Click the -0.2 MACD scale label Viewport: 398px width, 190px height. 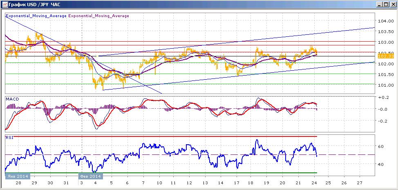(x=382, y=121)
